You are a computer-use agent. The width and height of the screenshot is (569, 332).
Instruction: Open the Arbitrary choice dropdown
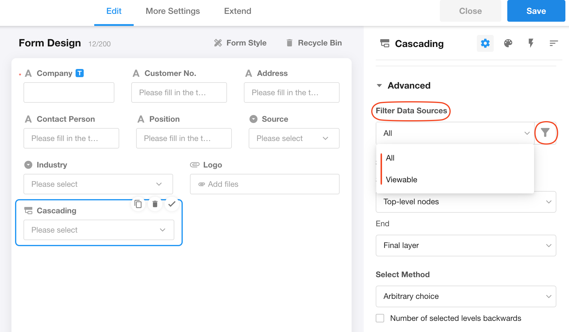(465, 296)
